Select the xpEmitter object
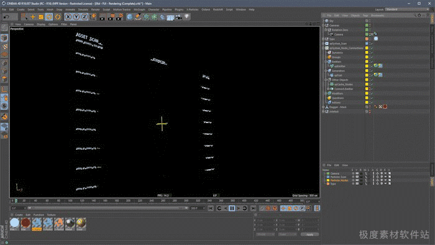 339,67
